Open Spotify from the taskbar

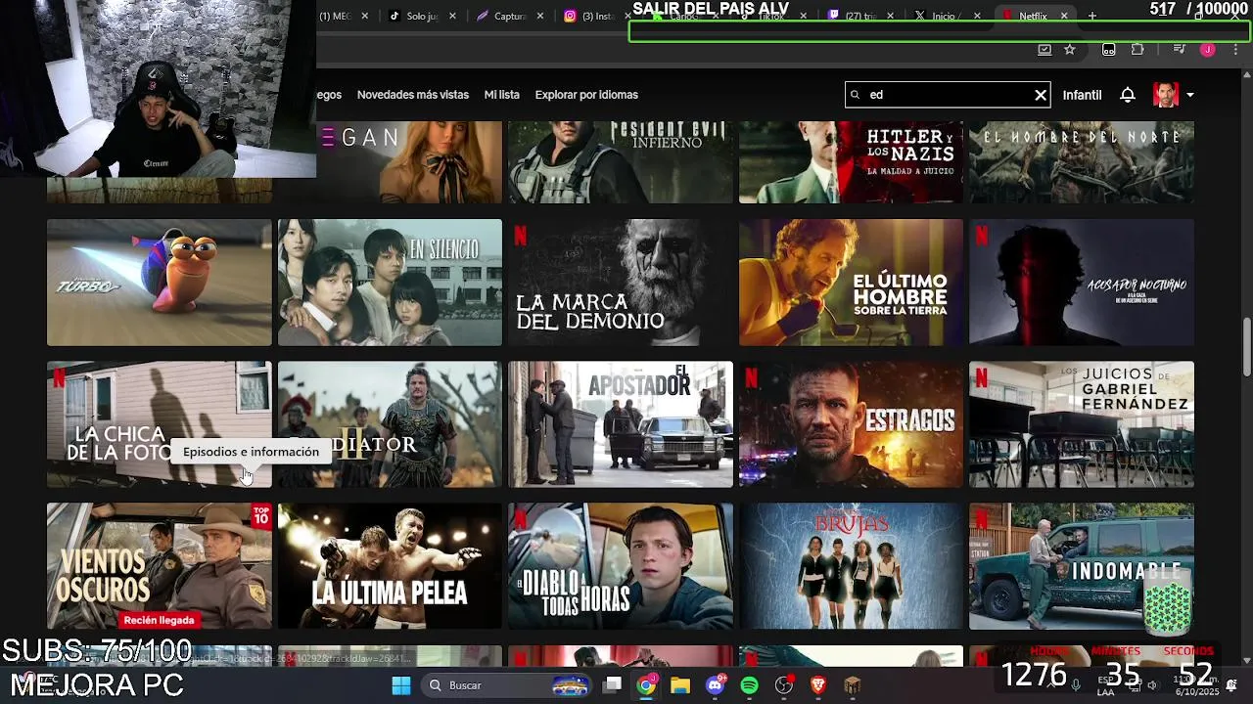(x=750, y=685)
